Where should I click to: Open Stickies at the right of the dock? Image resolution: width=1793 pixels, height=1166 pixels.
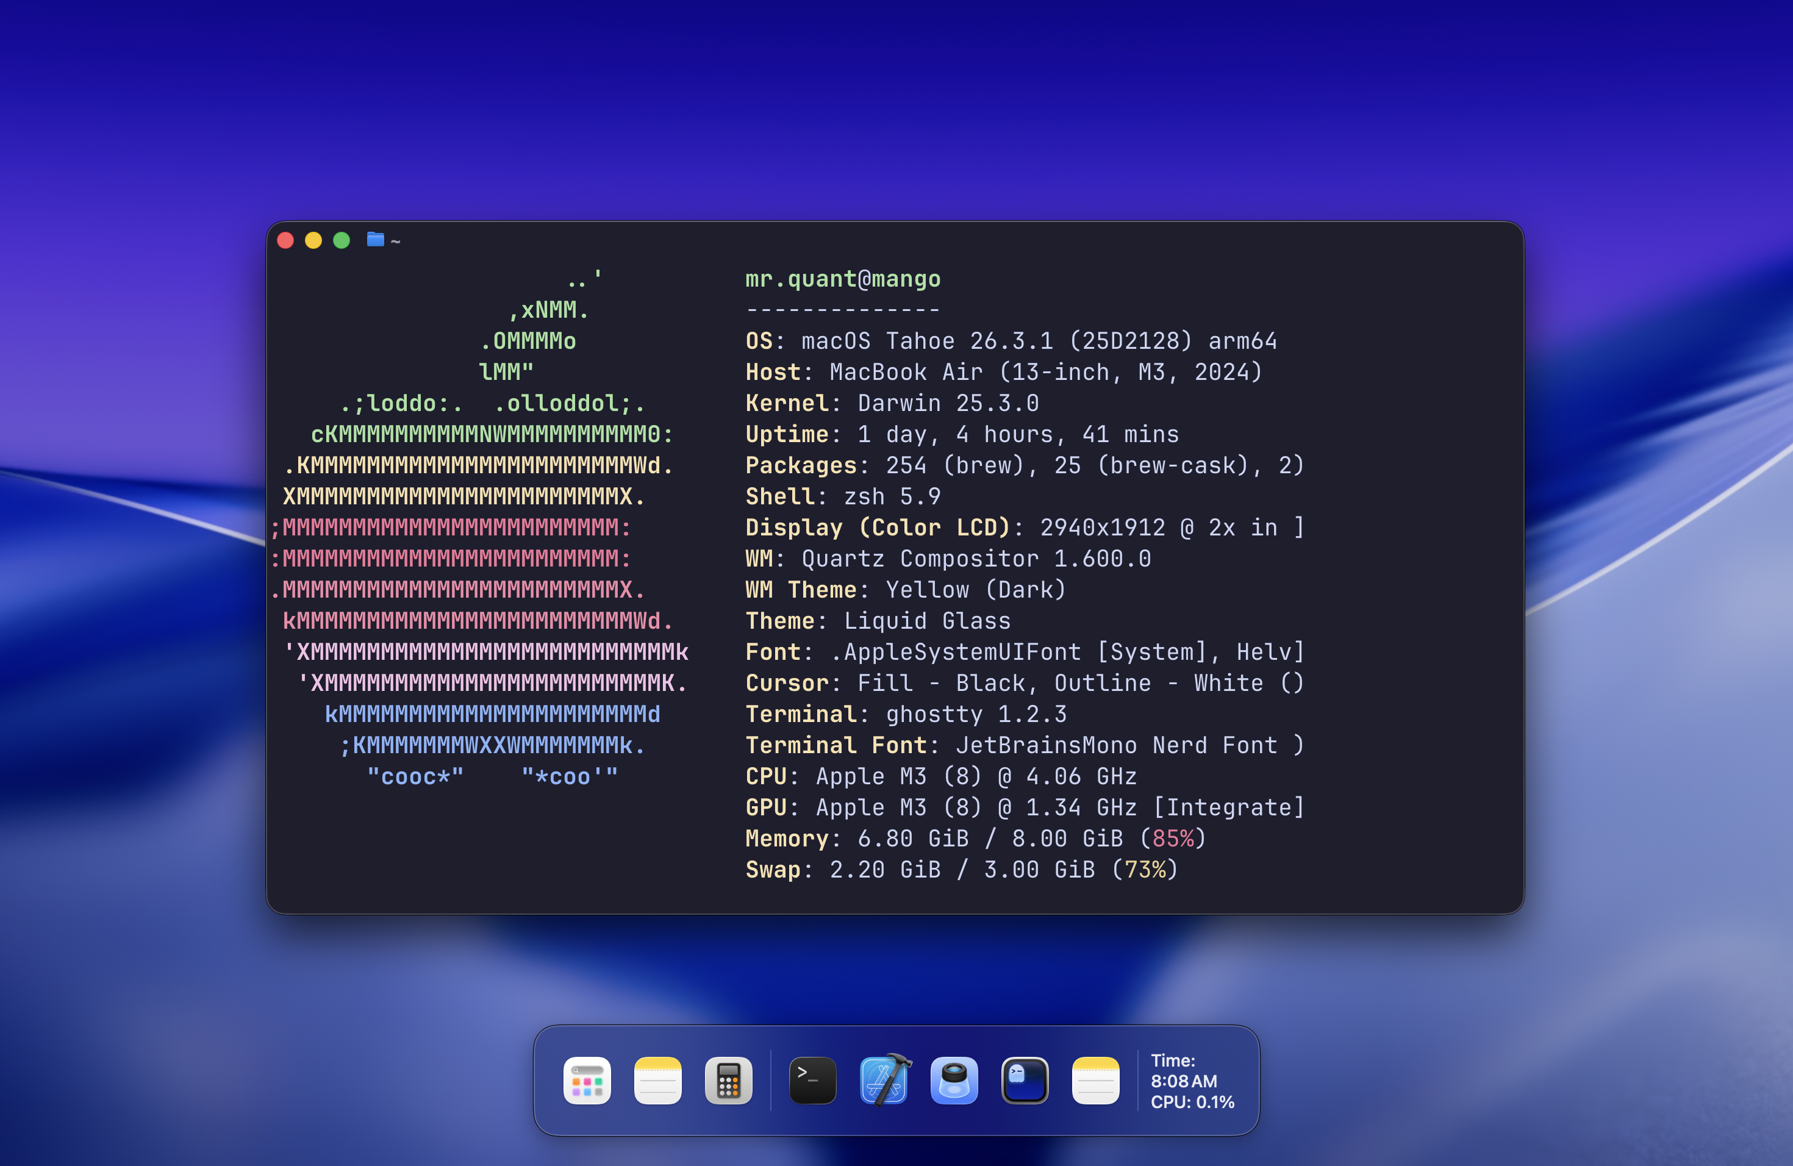(1095, 1081)
